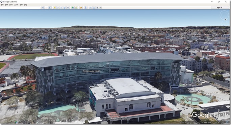Open the View menu
The height and width of the screenshot is (125, 231).
(x=11, y=5)
